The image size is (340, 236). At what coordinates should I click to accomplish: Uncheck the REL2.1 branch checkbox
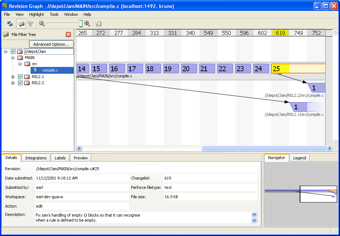20,77
